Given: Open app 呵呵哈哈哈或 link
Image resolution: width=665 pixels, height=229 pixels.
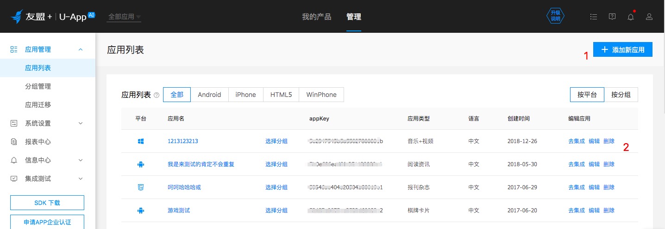Looking at the screenshot, I should pos(184,187).
